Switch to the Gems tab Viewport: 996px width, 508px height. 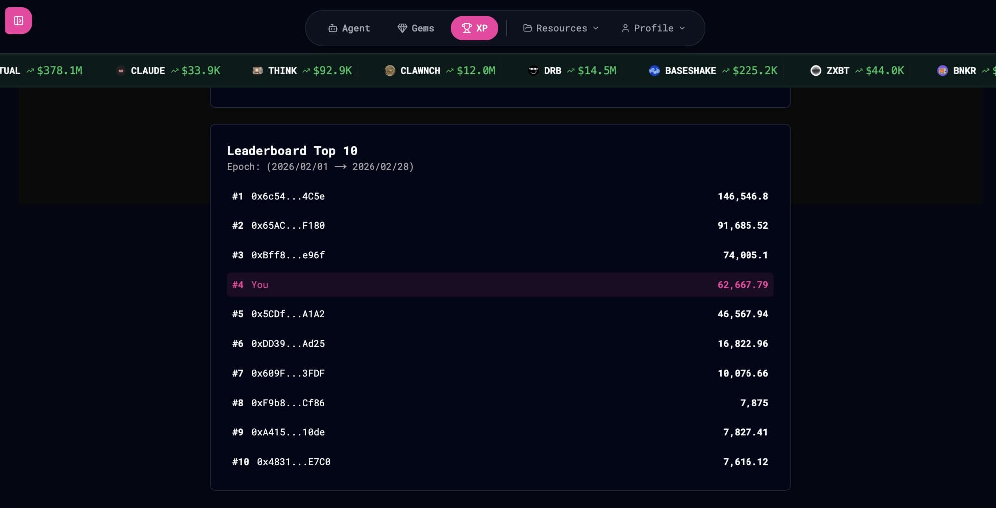pos(416,28)
